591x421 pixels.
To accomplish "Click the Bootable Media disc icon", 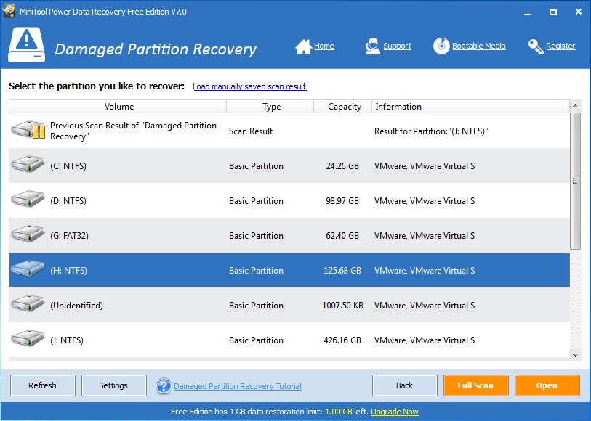I will (x=441, y=46).
